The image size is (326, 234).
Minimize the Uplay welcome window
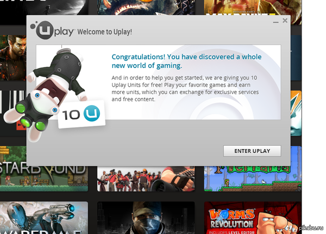point(275,22)
